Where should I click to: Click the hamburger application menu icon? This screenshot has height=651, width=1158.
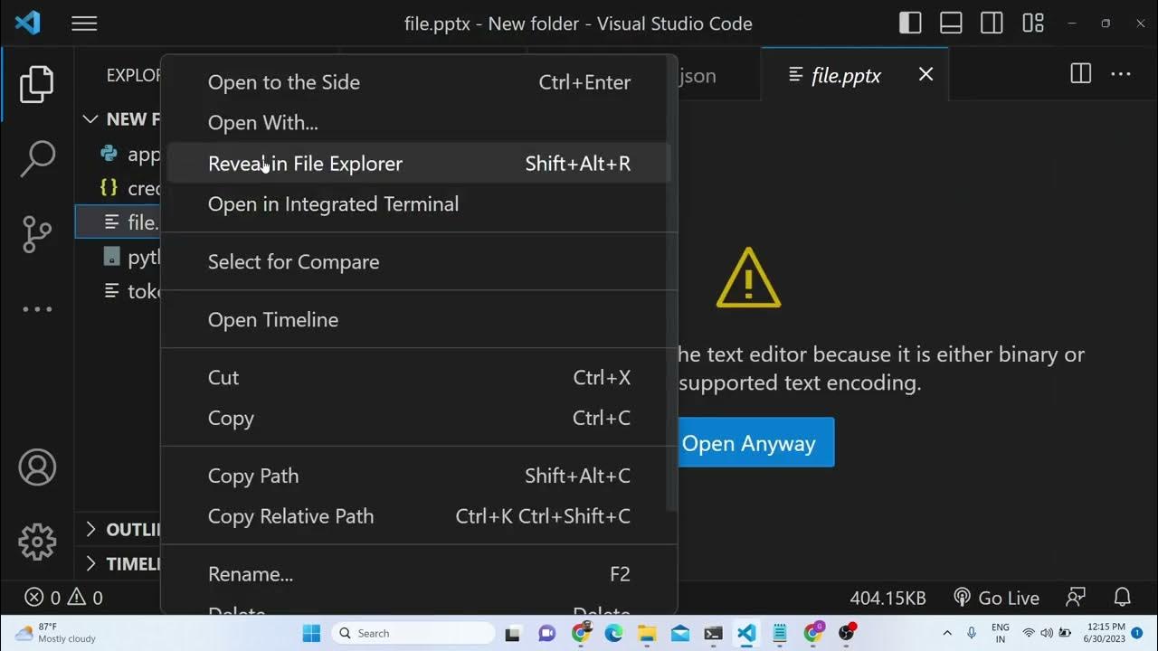pyautogui.click(x=84, y=24)
